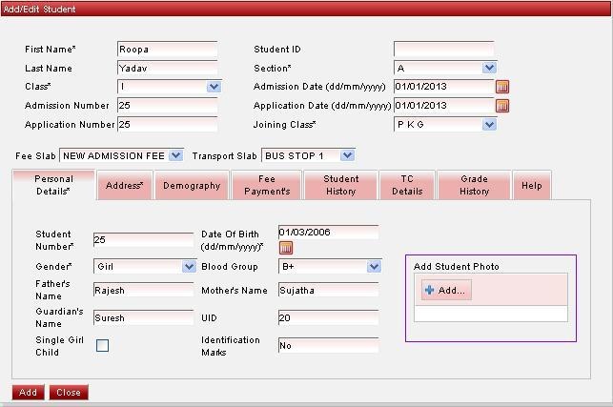Open the Date Of Birth calendar picker
The width and height of the screenshot is (613, 407).
click(286, 248)
